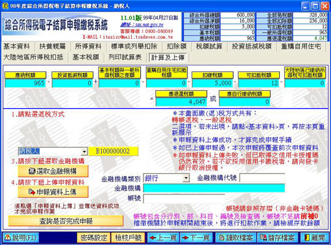The width and height of the screenshot is (331, 245).
Task: Click the 可扣抵稅額 value 12 field
Action: coord(259,83)
